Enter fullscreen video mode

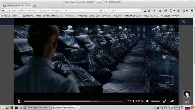tap(165, 101)
